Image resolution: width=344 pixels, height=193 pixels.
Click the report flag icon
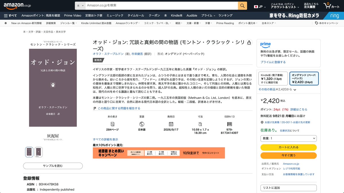[x=95, y=108]
